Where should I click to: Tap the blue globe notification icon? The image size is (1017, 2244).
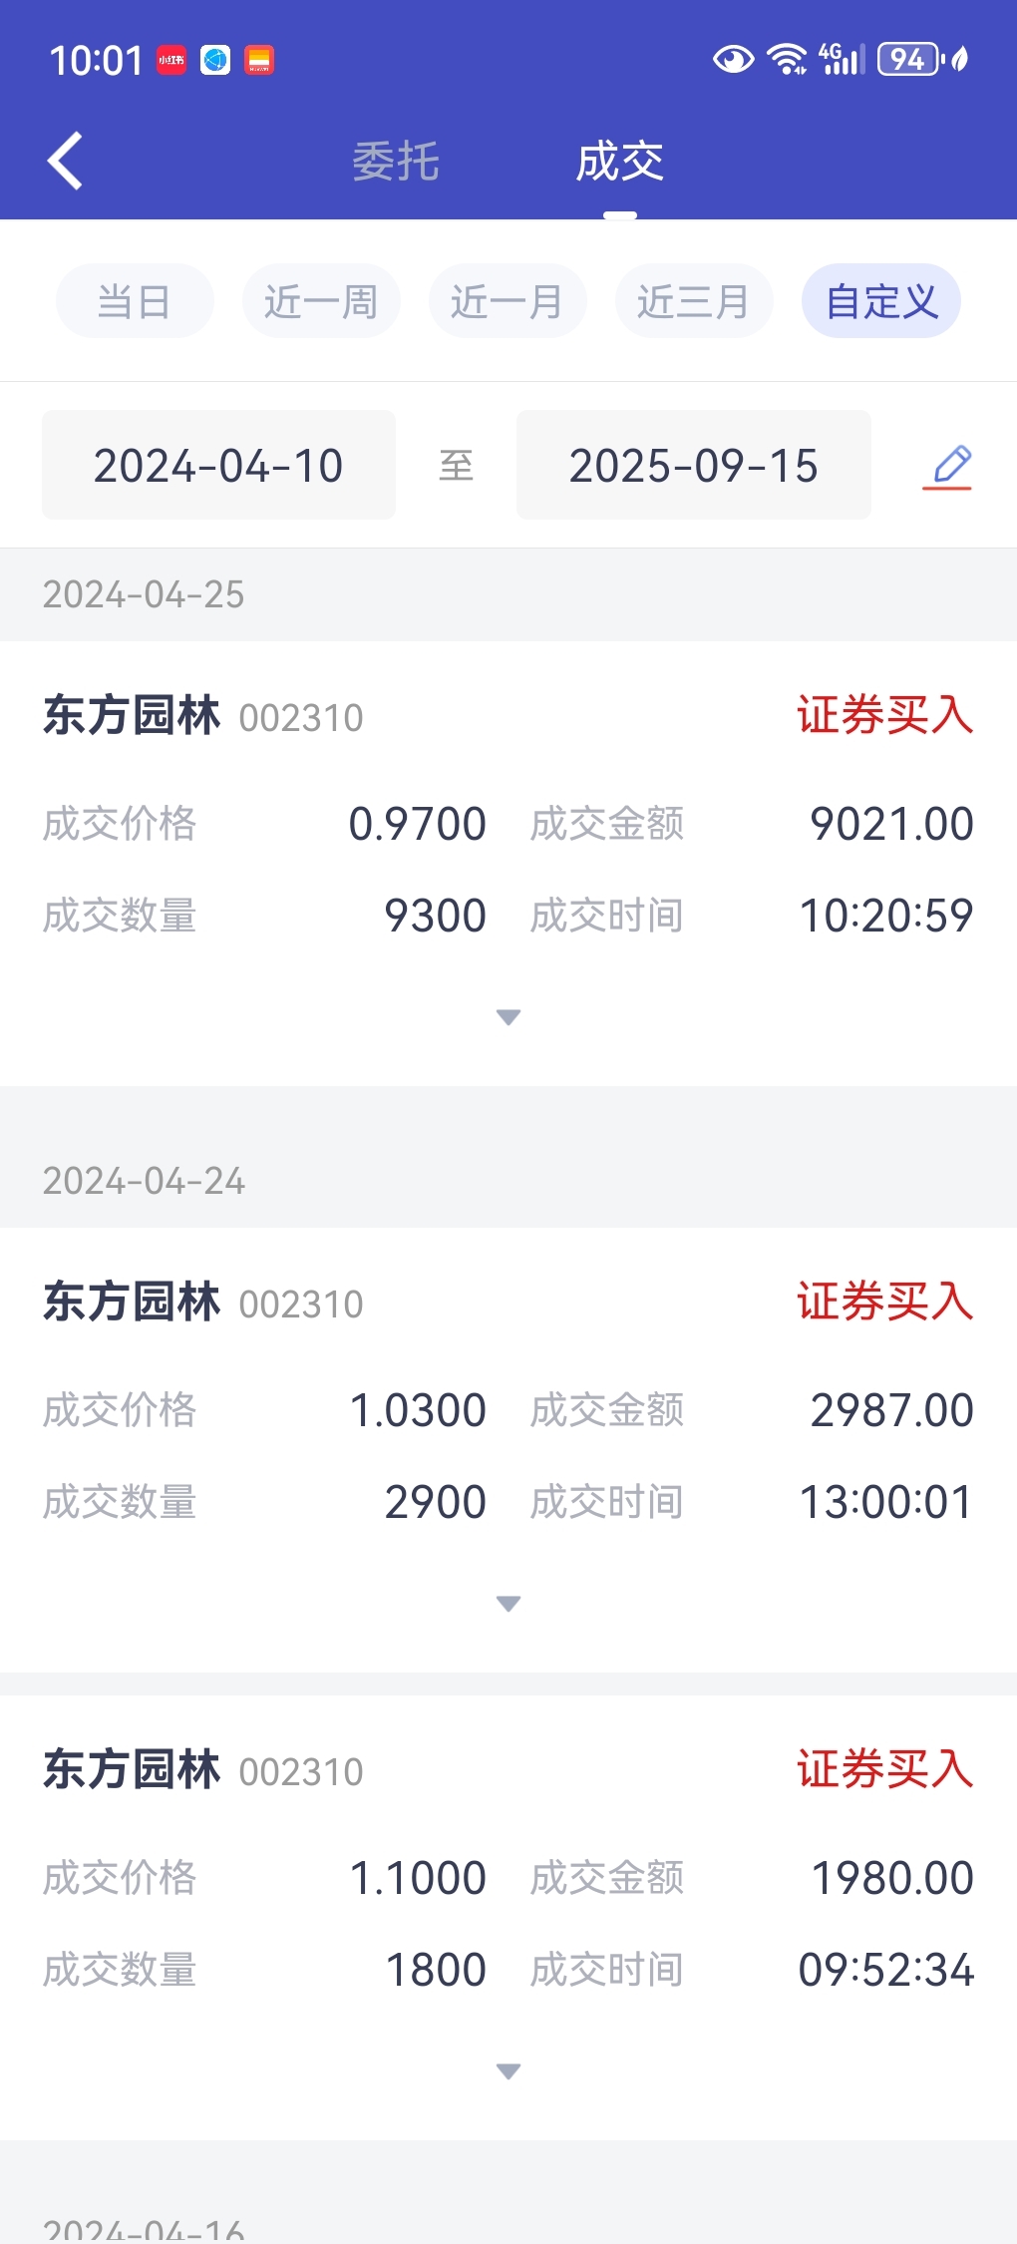pos(215,61)
